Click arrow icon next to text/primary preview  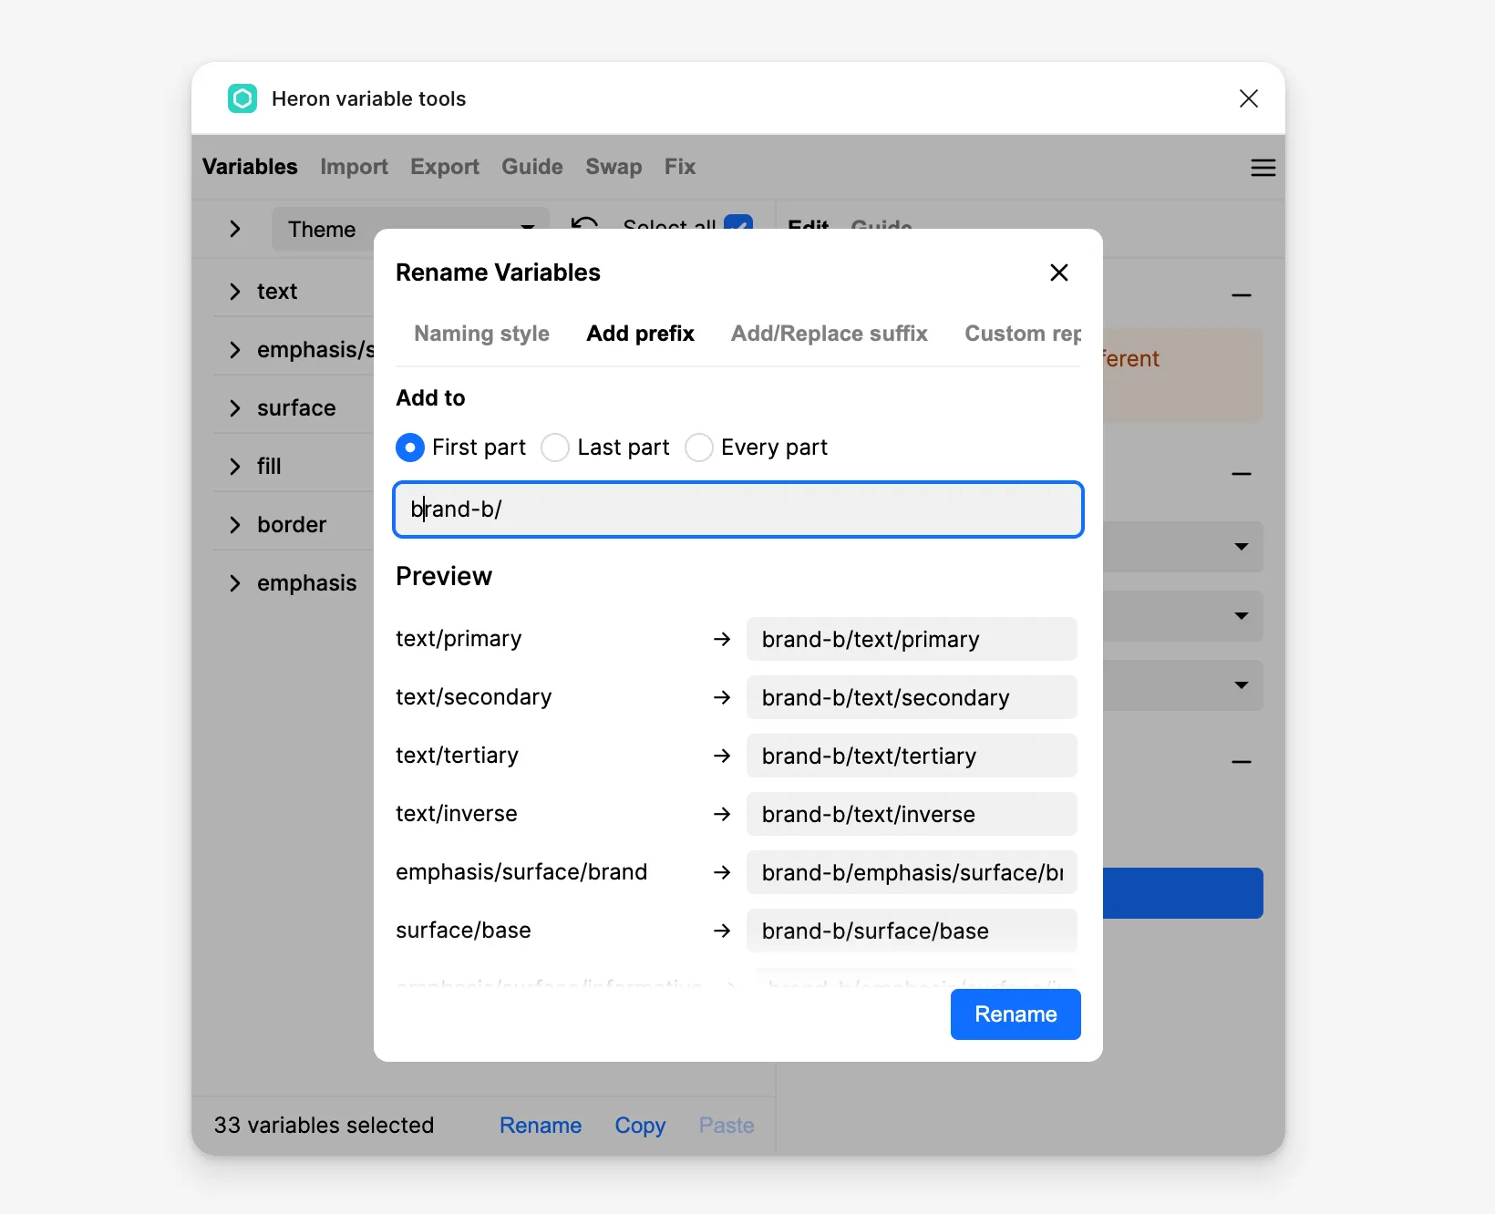(x=722, y=640)
